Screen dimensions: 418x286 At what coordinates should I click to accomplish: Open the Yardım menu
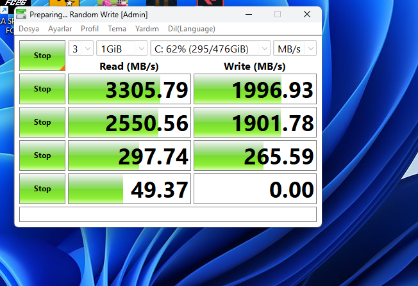[x=147, y=29]
